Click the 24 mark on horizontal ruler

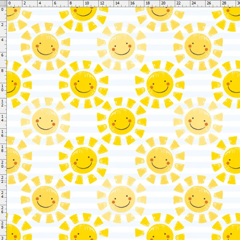(194, 3)
